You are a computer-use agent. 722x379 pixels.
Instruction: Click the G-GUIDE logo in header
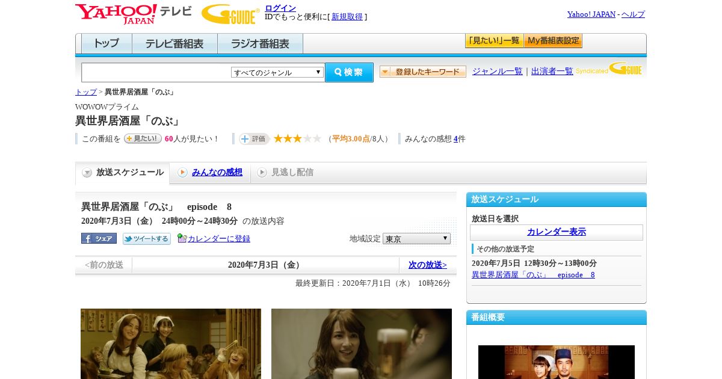(x=230, y=14)
